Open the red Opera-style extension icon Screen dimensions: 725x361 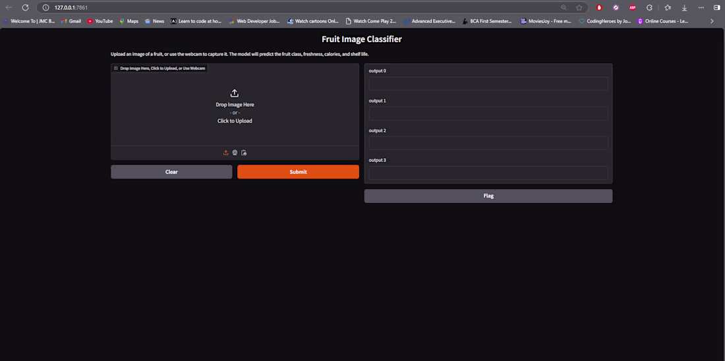coord(599,7)
